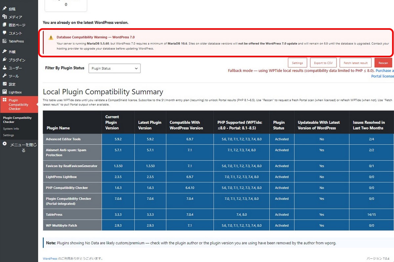Screen dimensions: 394x262
Task: Select Plugin Compatibility Checker submenu item
Action: click(x=17, y=120)
